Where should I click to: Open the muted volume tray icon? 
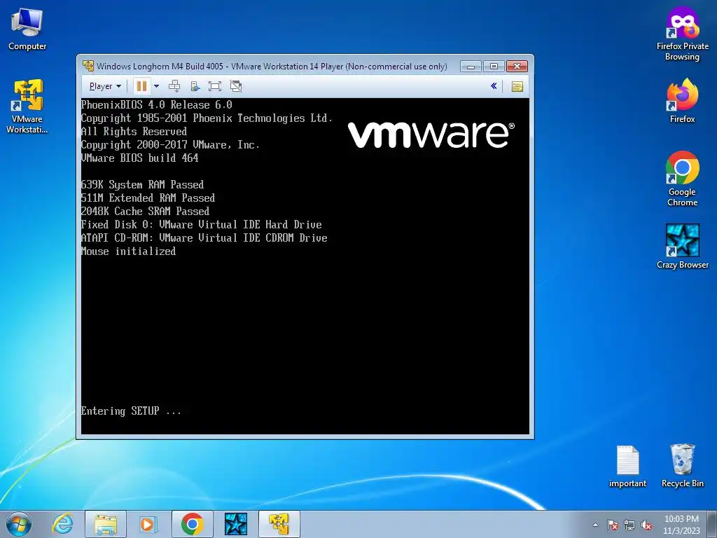click(646, 525)
